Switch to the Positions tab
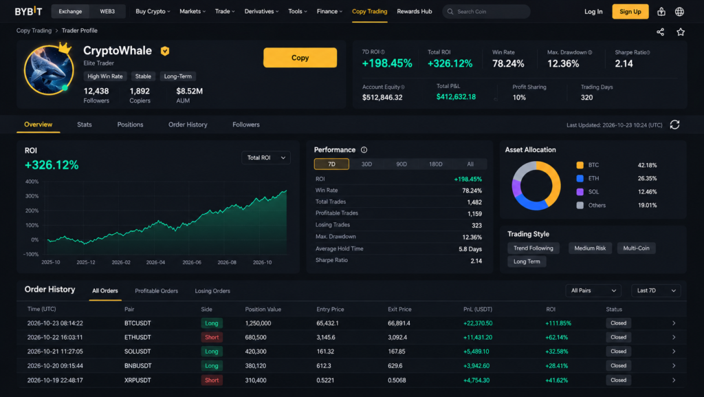The image size is (704, 397). point(130,125)
